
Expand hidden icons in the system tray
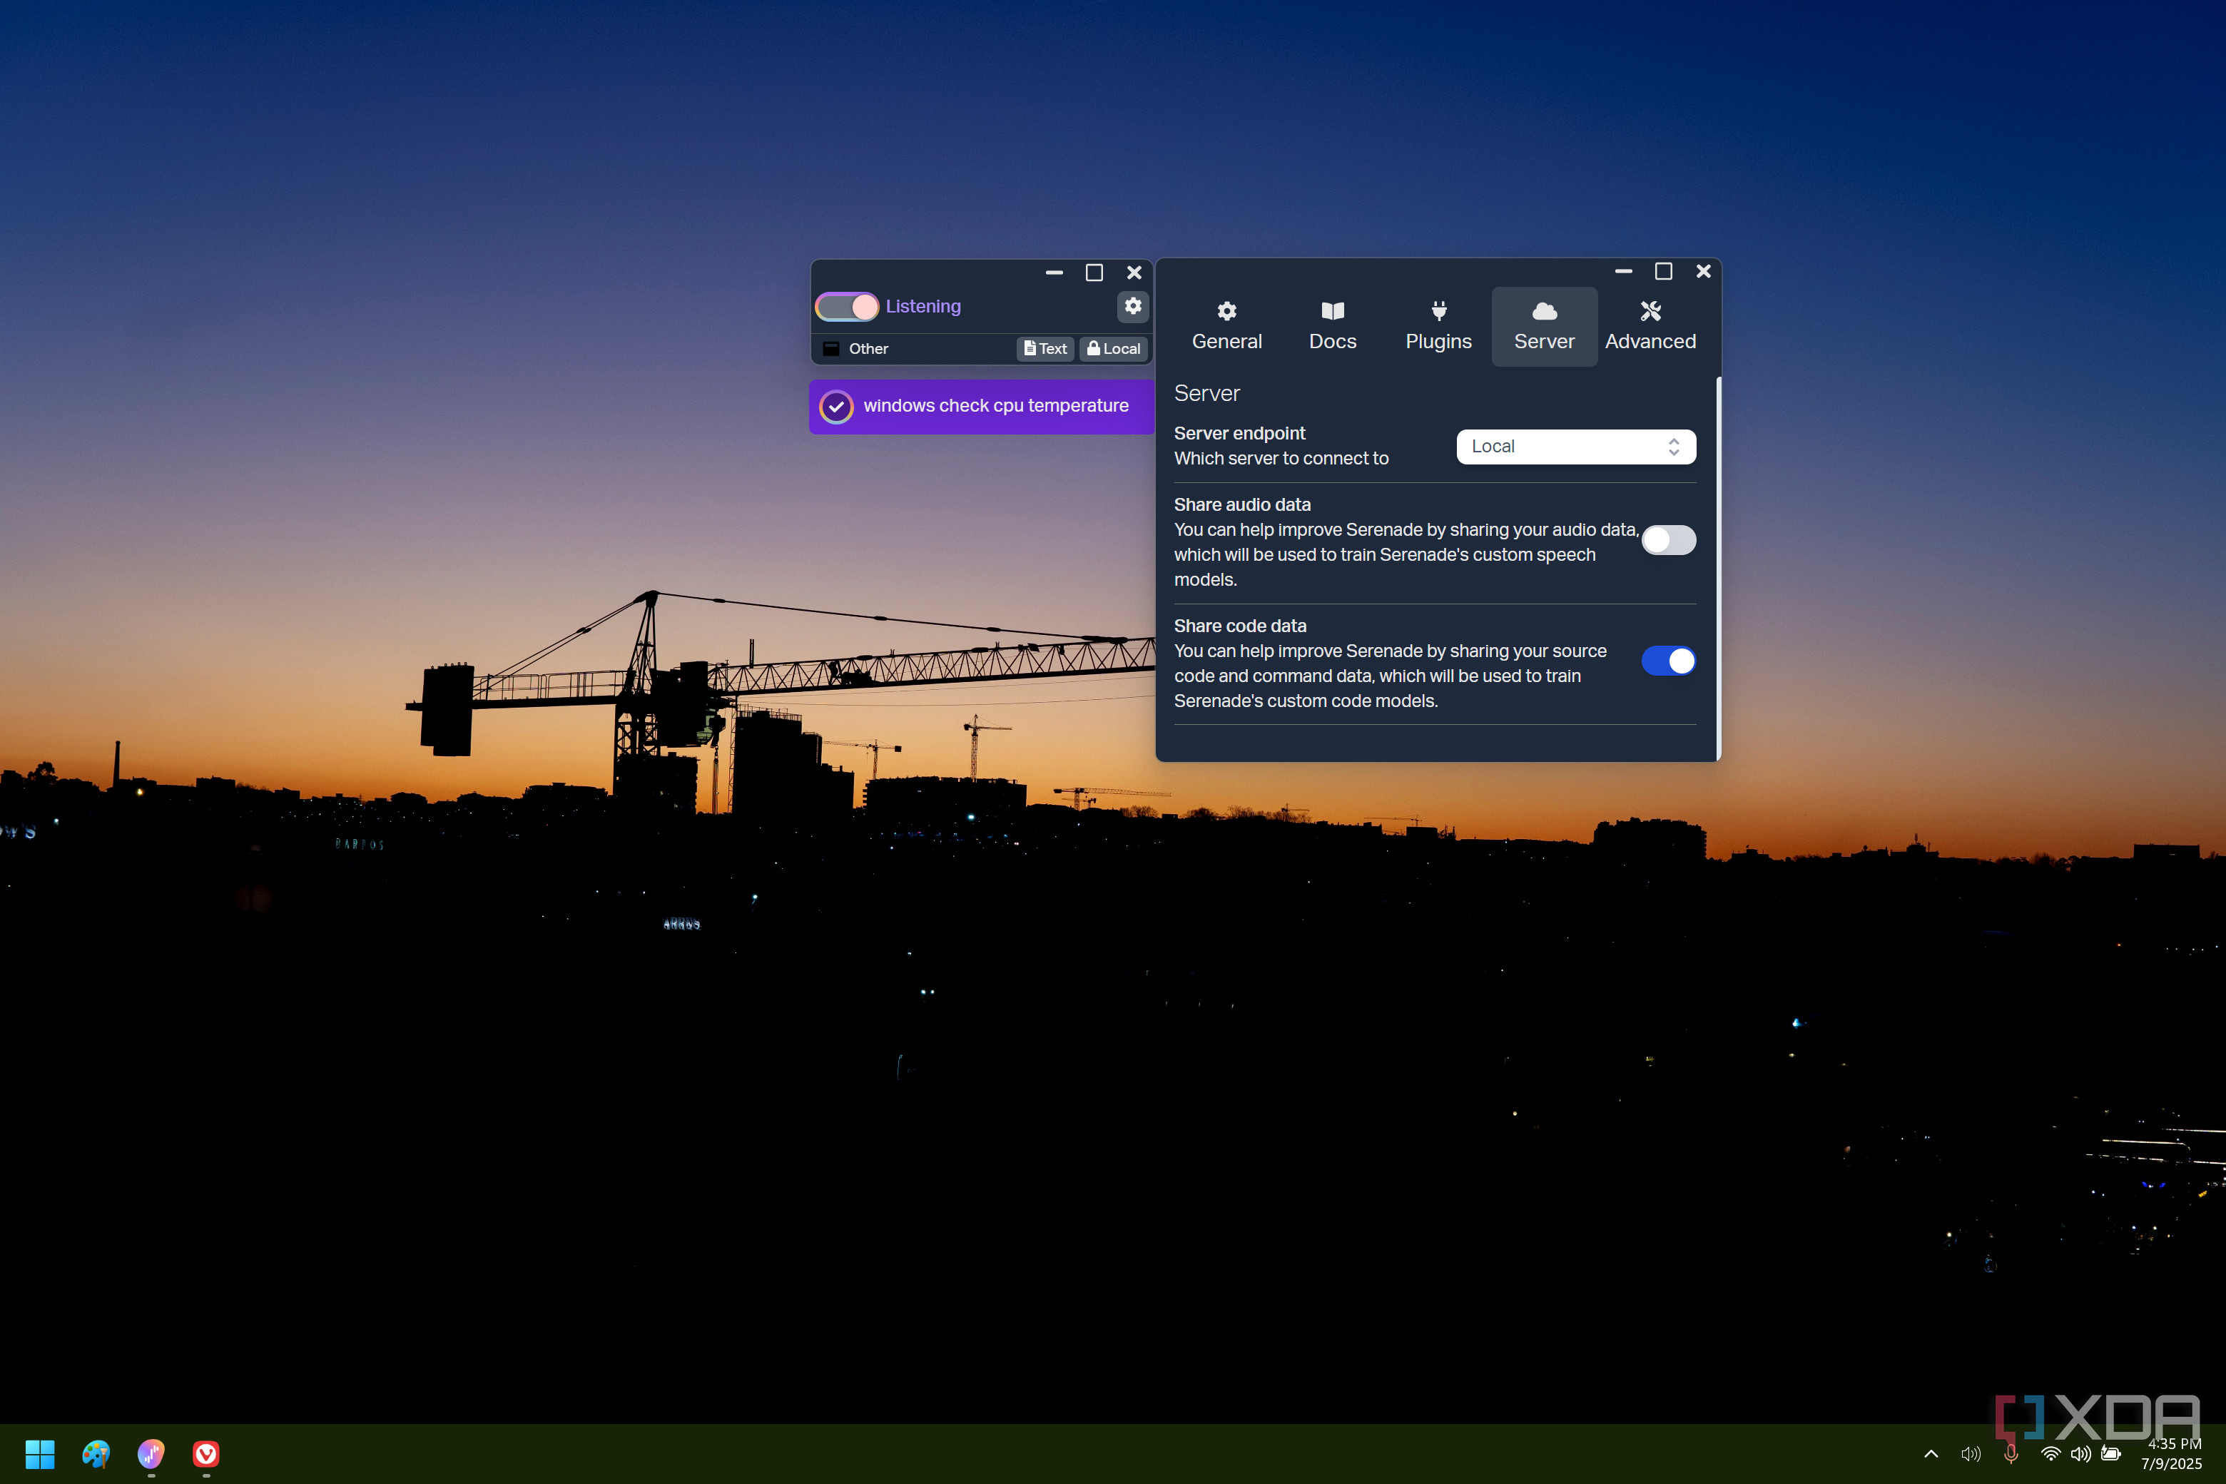(x=1931, y=1455)
